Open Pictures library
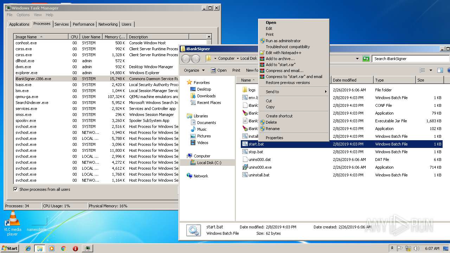The height and width of the screenshot is (253, 450). pos(204,136)
